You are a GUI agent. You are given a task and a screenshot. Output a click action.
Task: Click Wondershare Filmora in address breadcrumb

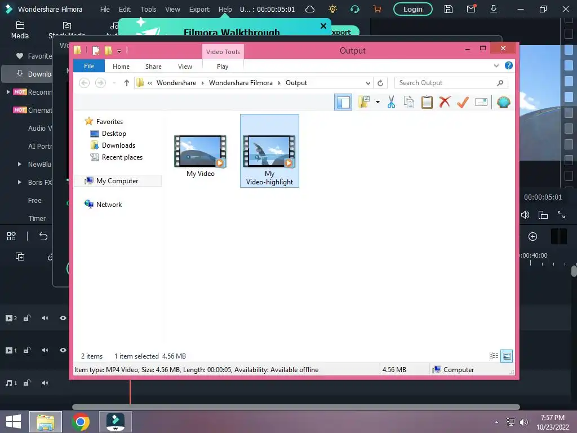241,83
